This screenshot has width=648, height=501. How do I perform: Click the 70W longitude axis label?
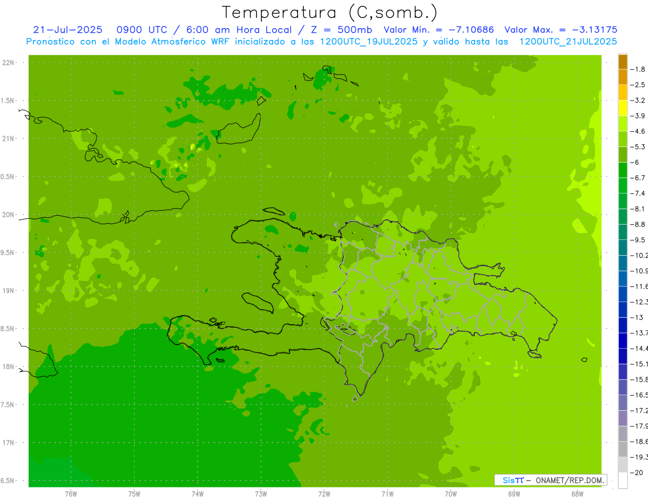click(x=451, y=494)
